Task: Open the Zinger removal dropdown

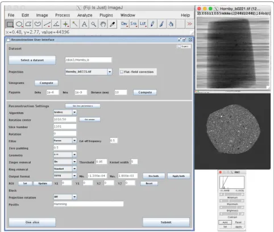Action: click(x=74, y=162)
